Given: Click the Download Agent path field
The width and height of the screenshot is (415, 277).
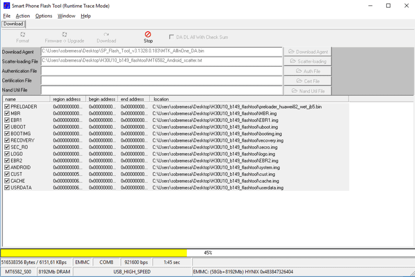Looking at the screenshot, I should (162, 51).
